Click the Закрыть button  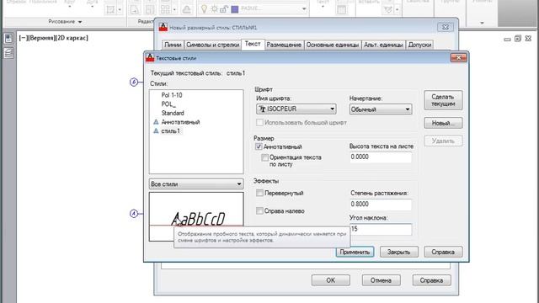(398, 252)
